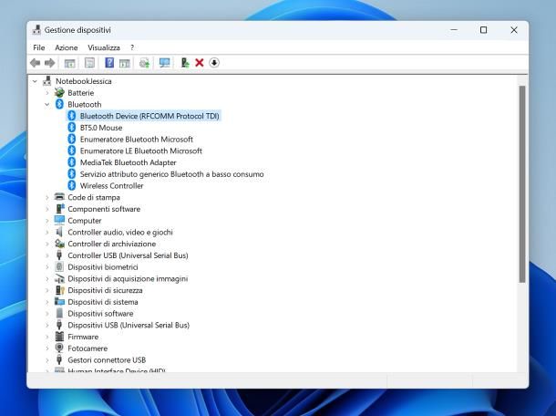Click the Forward arrow in the toolbar
The image size is (556, 416).
coord(49,63)
